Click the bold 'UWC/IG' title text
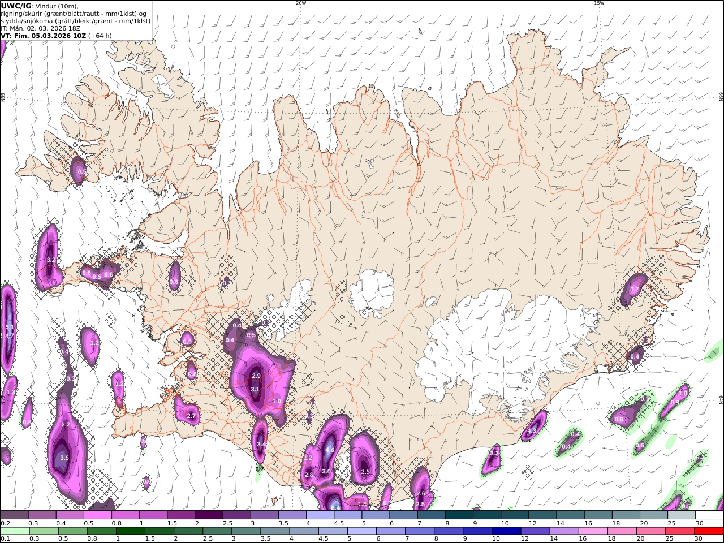This screenshot has height=543, width=724. pyautogui.click(x=16, y=6)
